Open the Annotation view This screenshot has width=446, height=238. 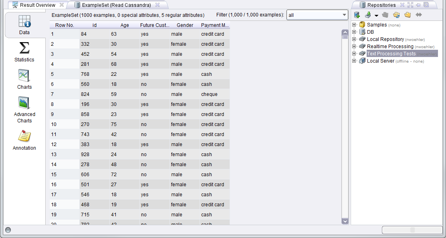pyautogui.click(x=24, y=140)
